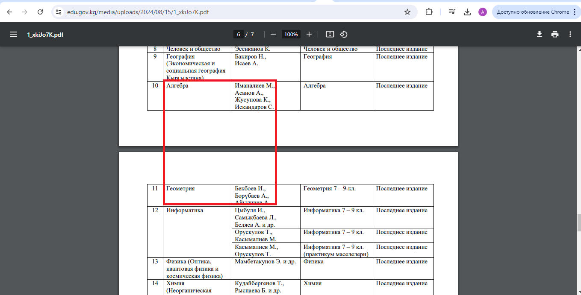This screenshot has height=295, width=581.
Task: Go back to the previous page
Action: pos(9,12)
